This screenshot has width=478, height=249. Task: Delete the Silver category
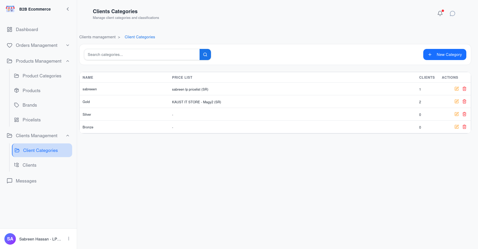tap(465, 114)
